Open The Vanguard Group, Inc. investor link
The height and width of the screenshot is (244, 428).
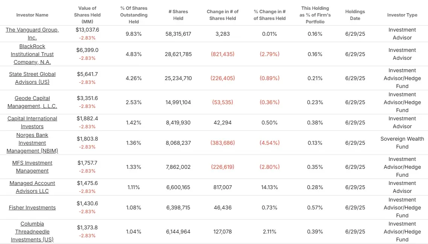[32, 33]
